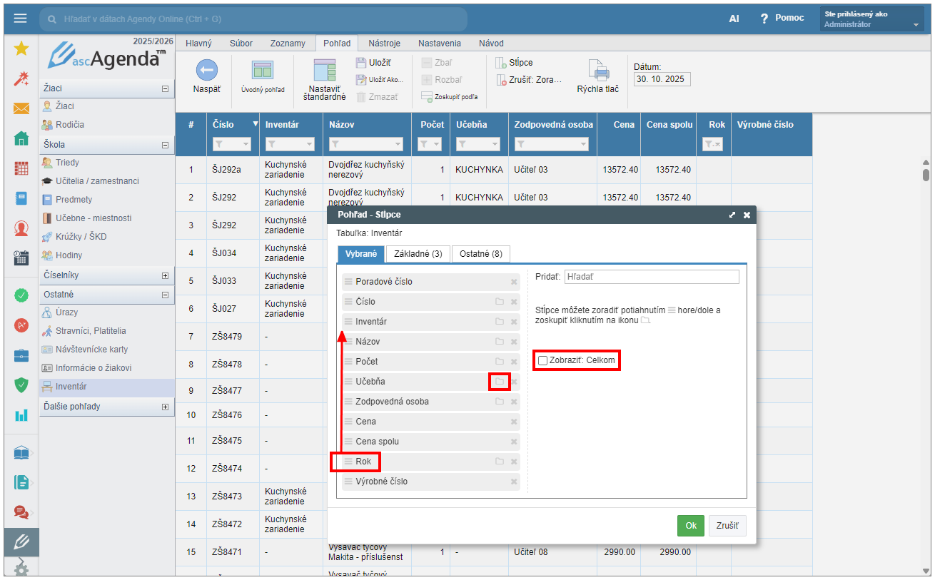Confirm with the green Ok button
The height and width of the screenshot is (580, 935).
[690, 526]
